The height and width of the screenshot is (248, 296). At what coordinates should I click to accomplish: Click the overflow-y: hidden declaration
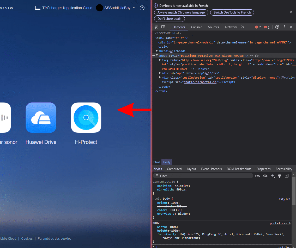coord(173,214)
